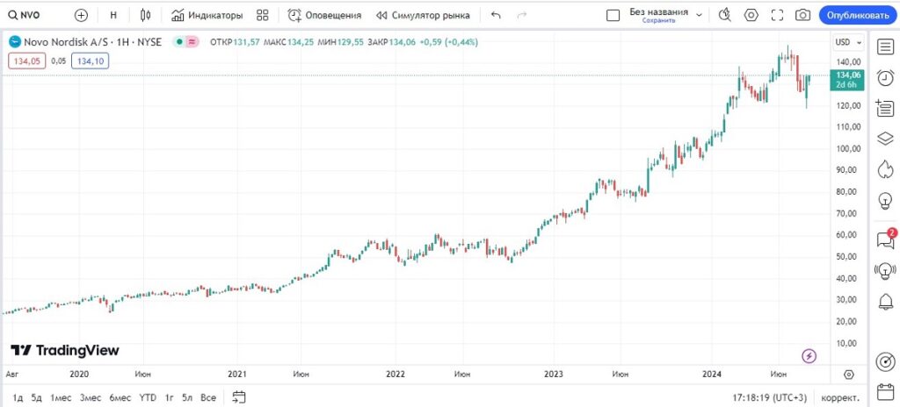This screenshot has height=407, width=900.
Task: Open chats with 2 unread messages
Action: click(x=886, y=239)
